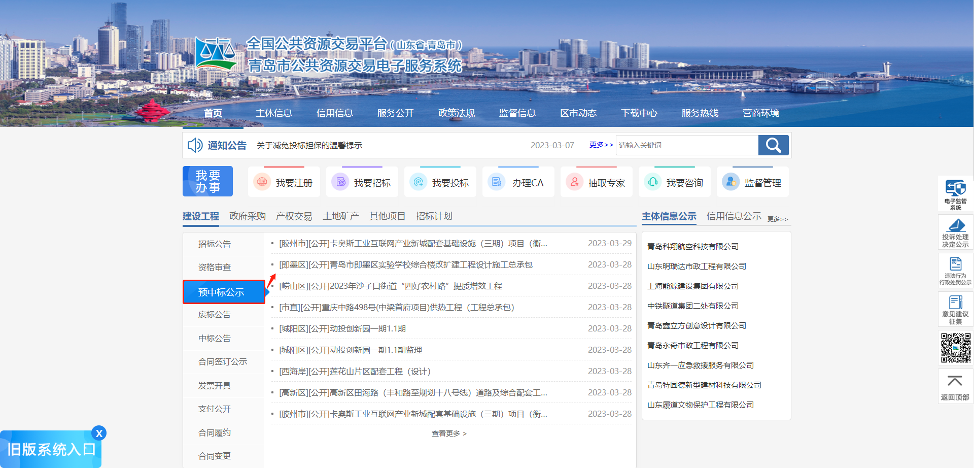The image size is (974, 468).
Task: Click the 我要招标 icon
Action: coord(340,182)
